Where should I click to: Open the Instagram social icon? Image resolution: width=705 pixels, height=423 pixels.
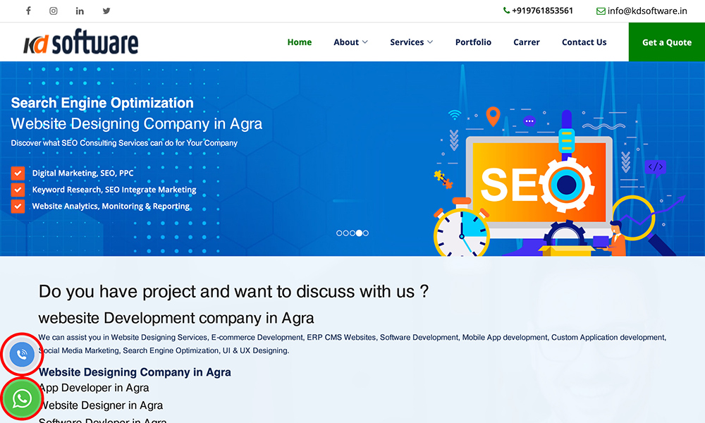coord(54,11)
